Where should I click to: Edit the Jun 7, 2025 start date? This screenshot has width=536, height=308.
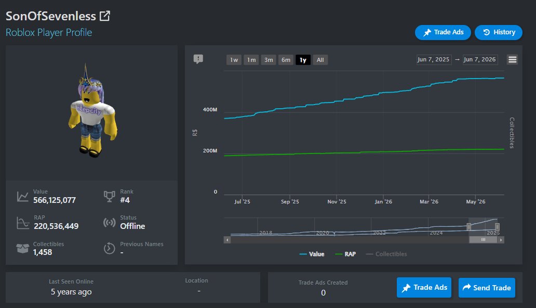pos(434,59)
